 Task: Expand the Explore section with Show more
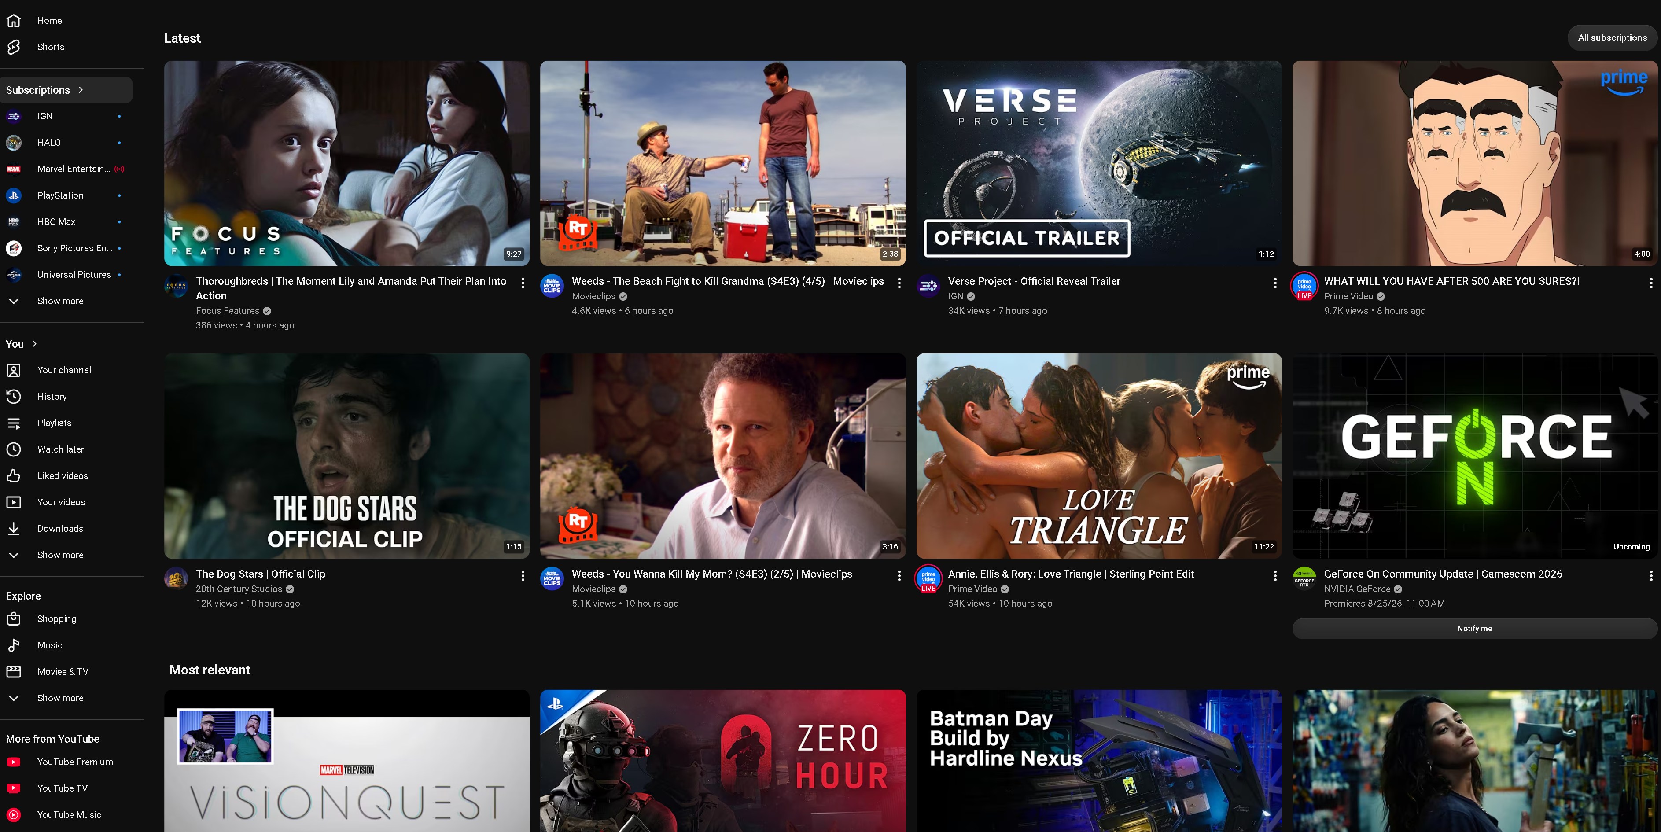pyautogui.click(x=61, y=699)
